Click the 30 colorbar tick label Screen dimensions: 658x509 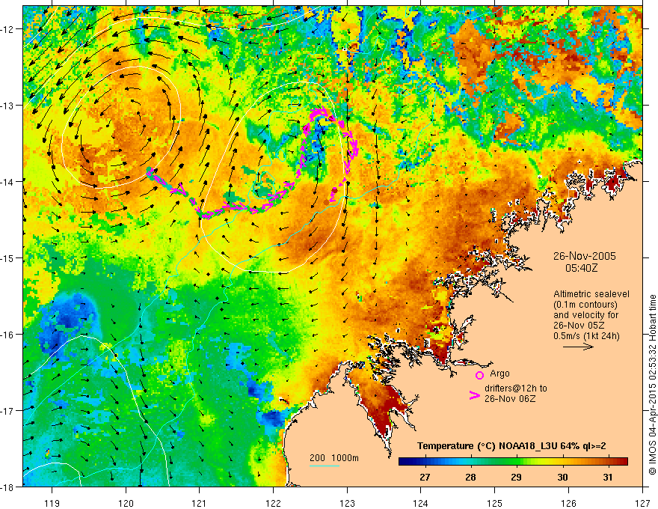coord(562,477)
